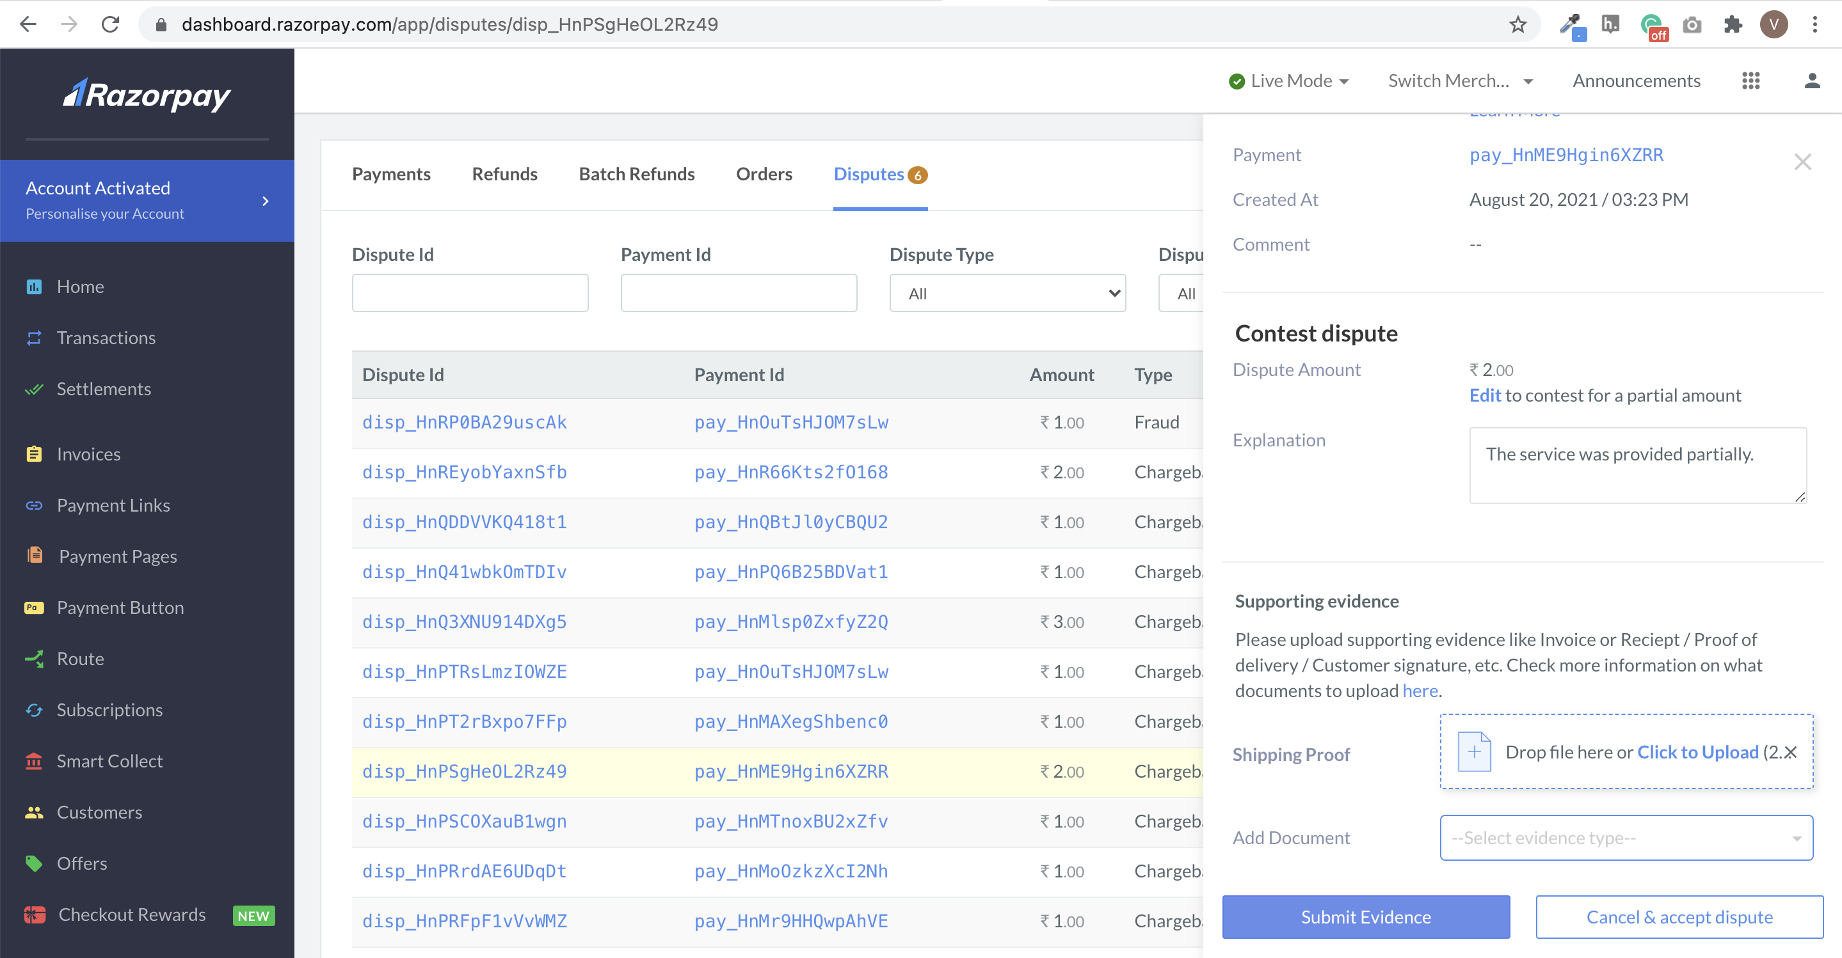The height and width of the screenshot is (958, 1842).
Task: Open dispute disp_HnPRFpF1vVvWMZ
Action: tap(464, 921)
